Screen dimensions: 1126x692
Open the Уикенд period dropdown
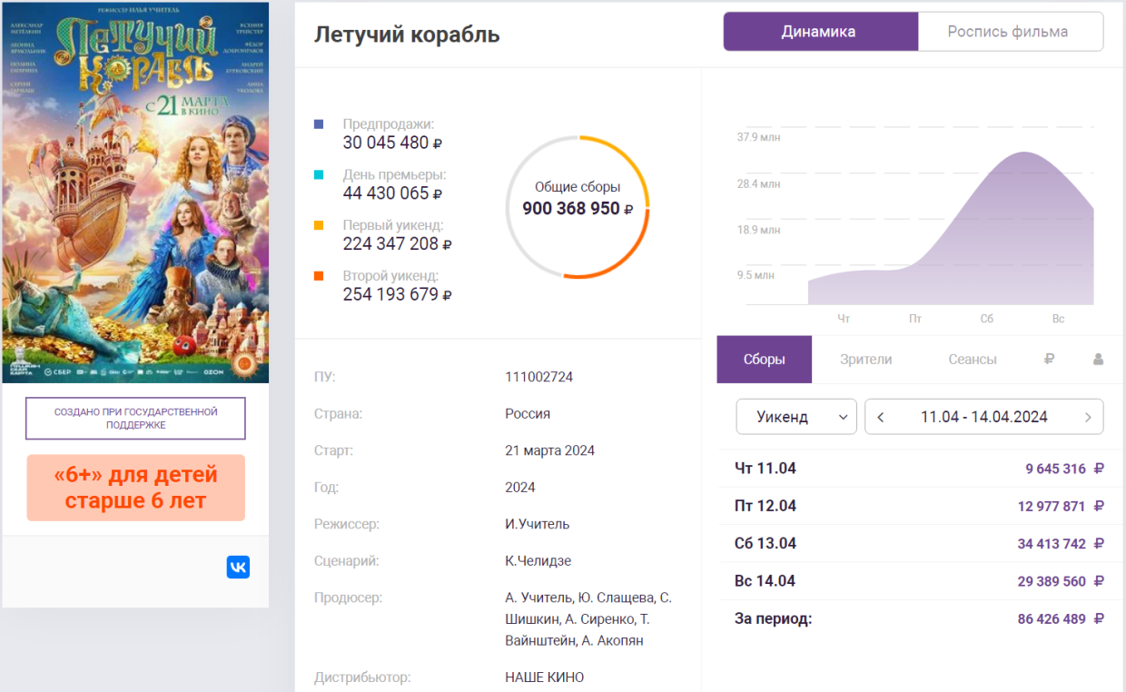click(795, 417)
